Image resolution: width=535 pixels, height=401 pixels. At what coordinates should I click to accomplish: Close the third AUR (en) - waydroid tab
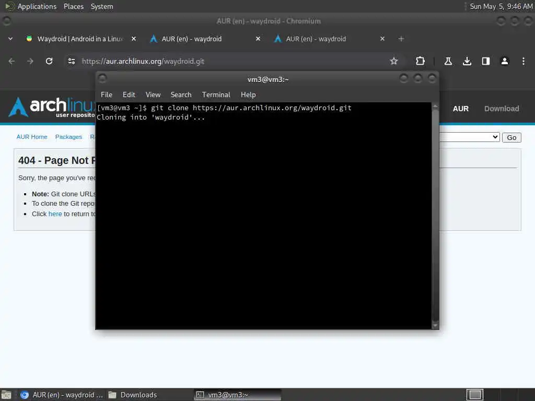pos(382,39)
